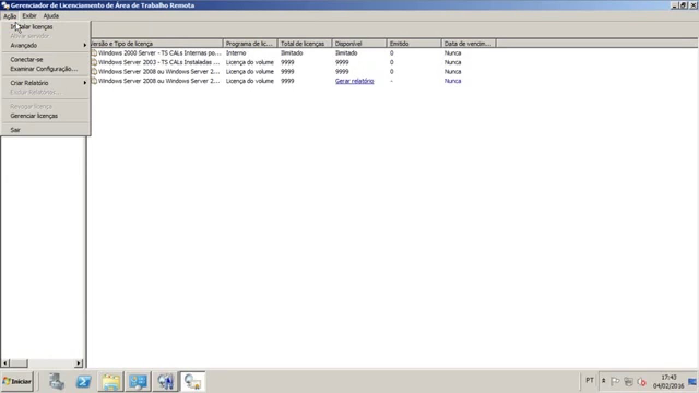Click the icon of the row with Gerar relatório

click(x=94, y=81)
